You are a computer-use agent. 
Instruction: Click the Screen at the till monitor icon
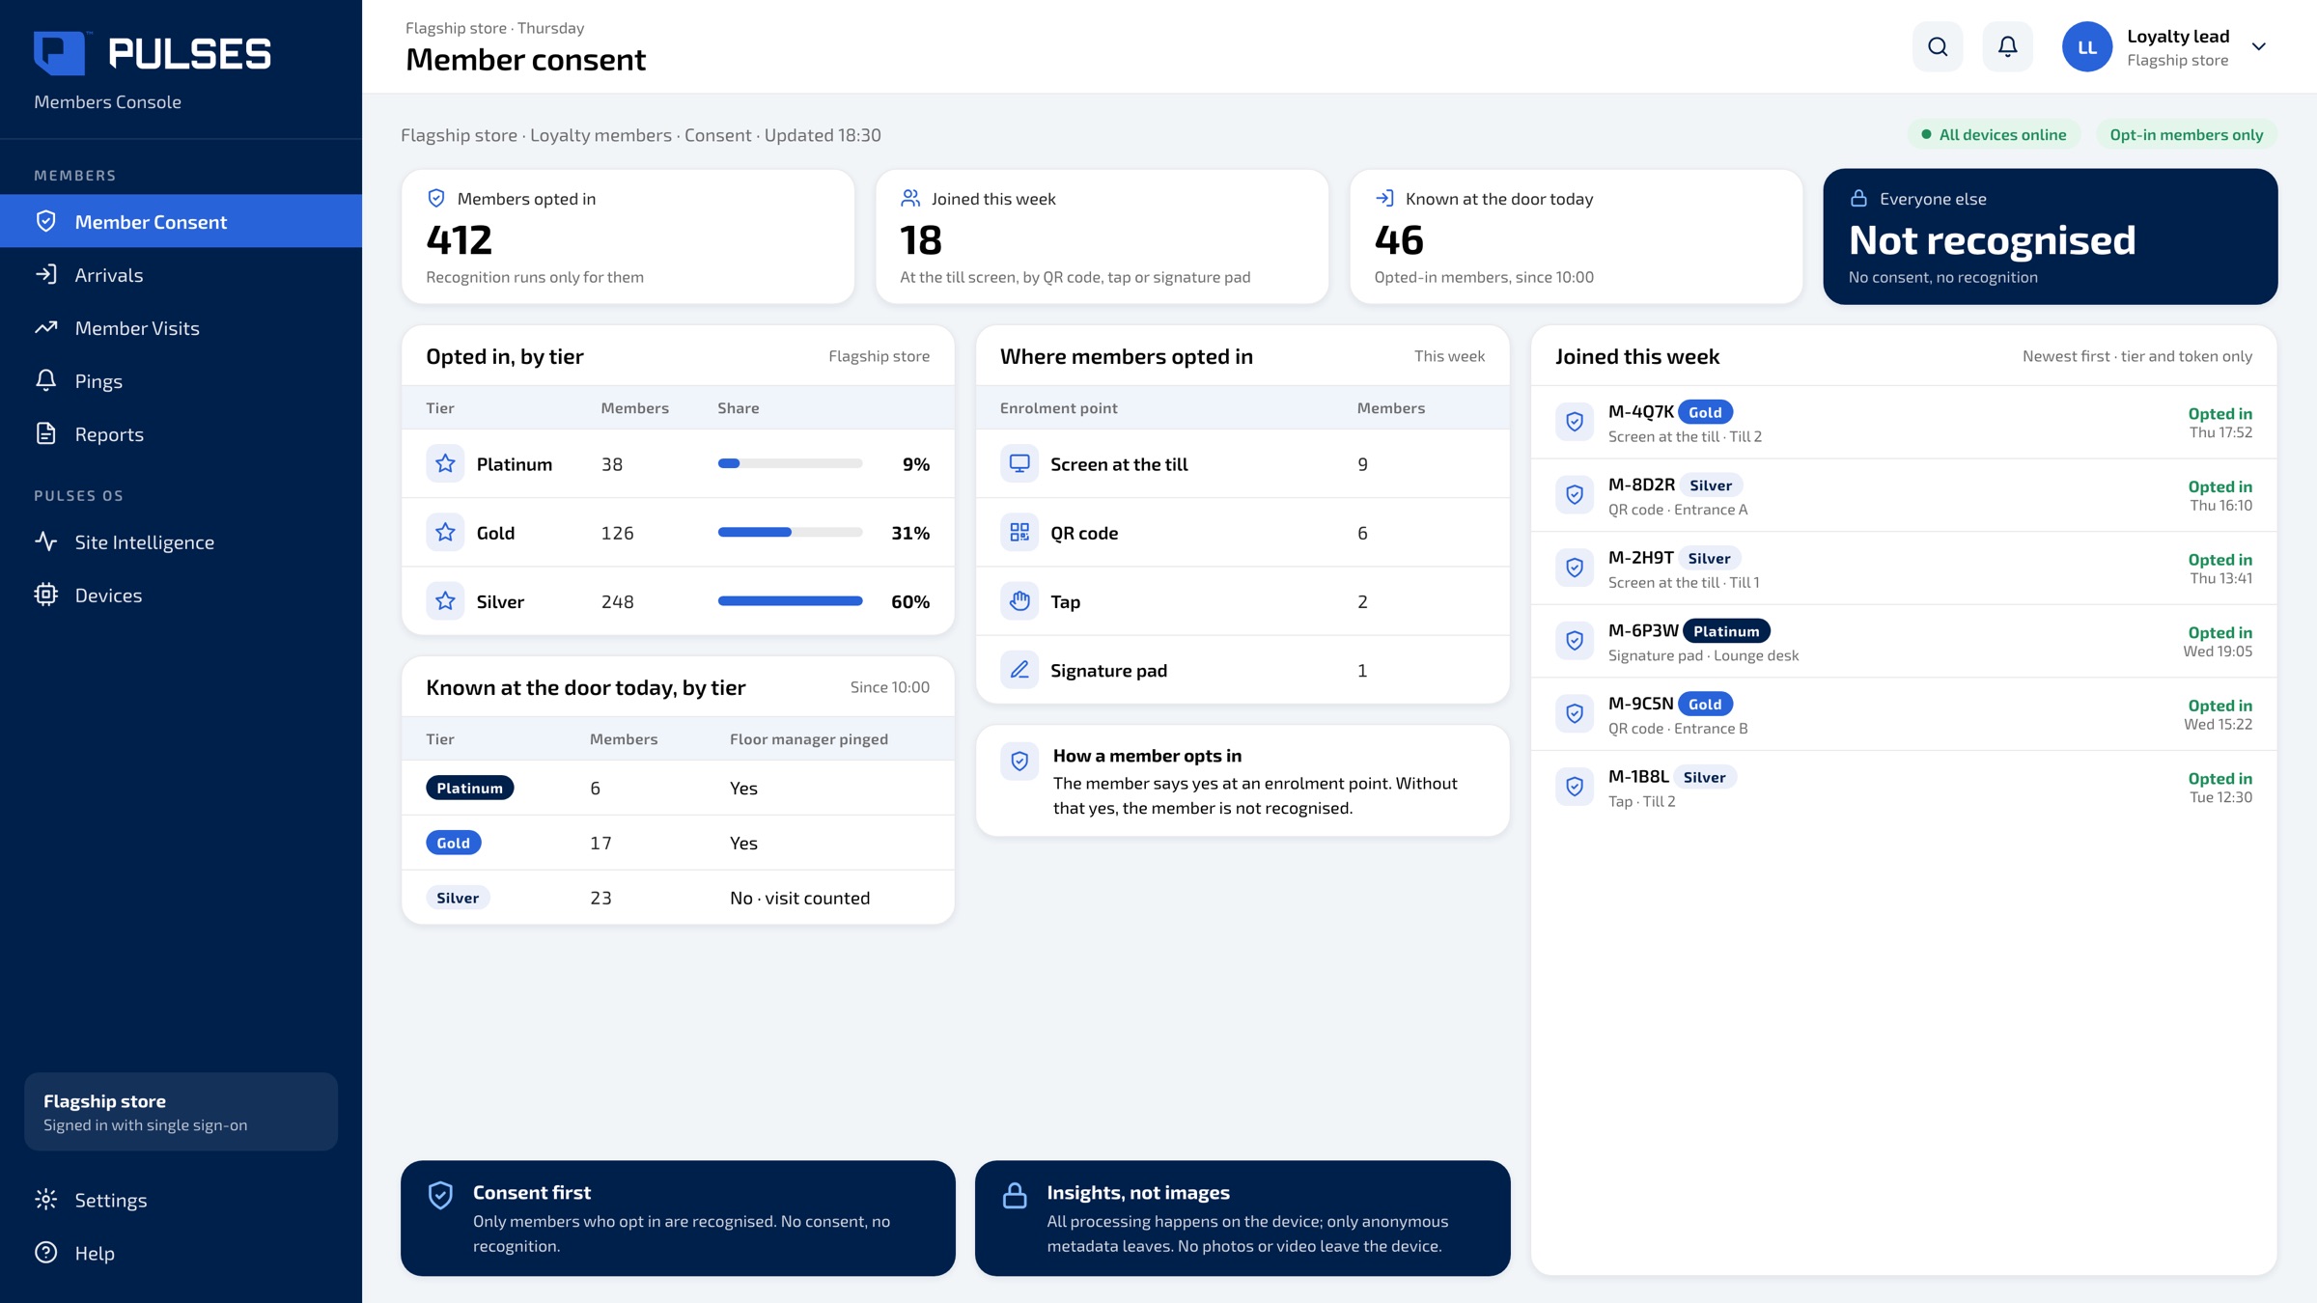(1019, 463)
